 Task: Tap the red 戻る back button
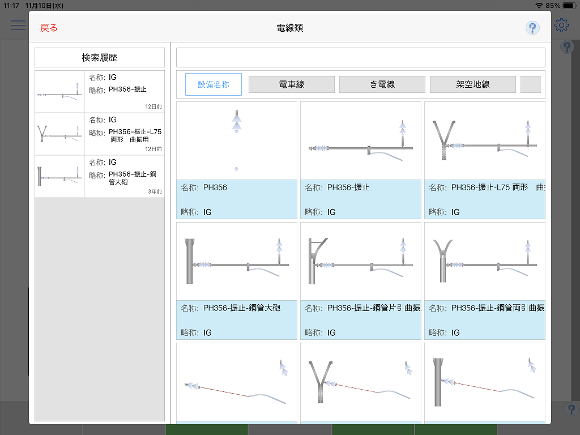(49, 28)
